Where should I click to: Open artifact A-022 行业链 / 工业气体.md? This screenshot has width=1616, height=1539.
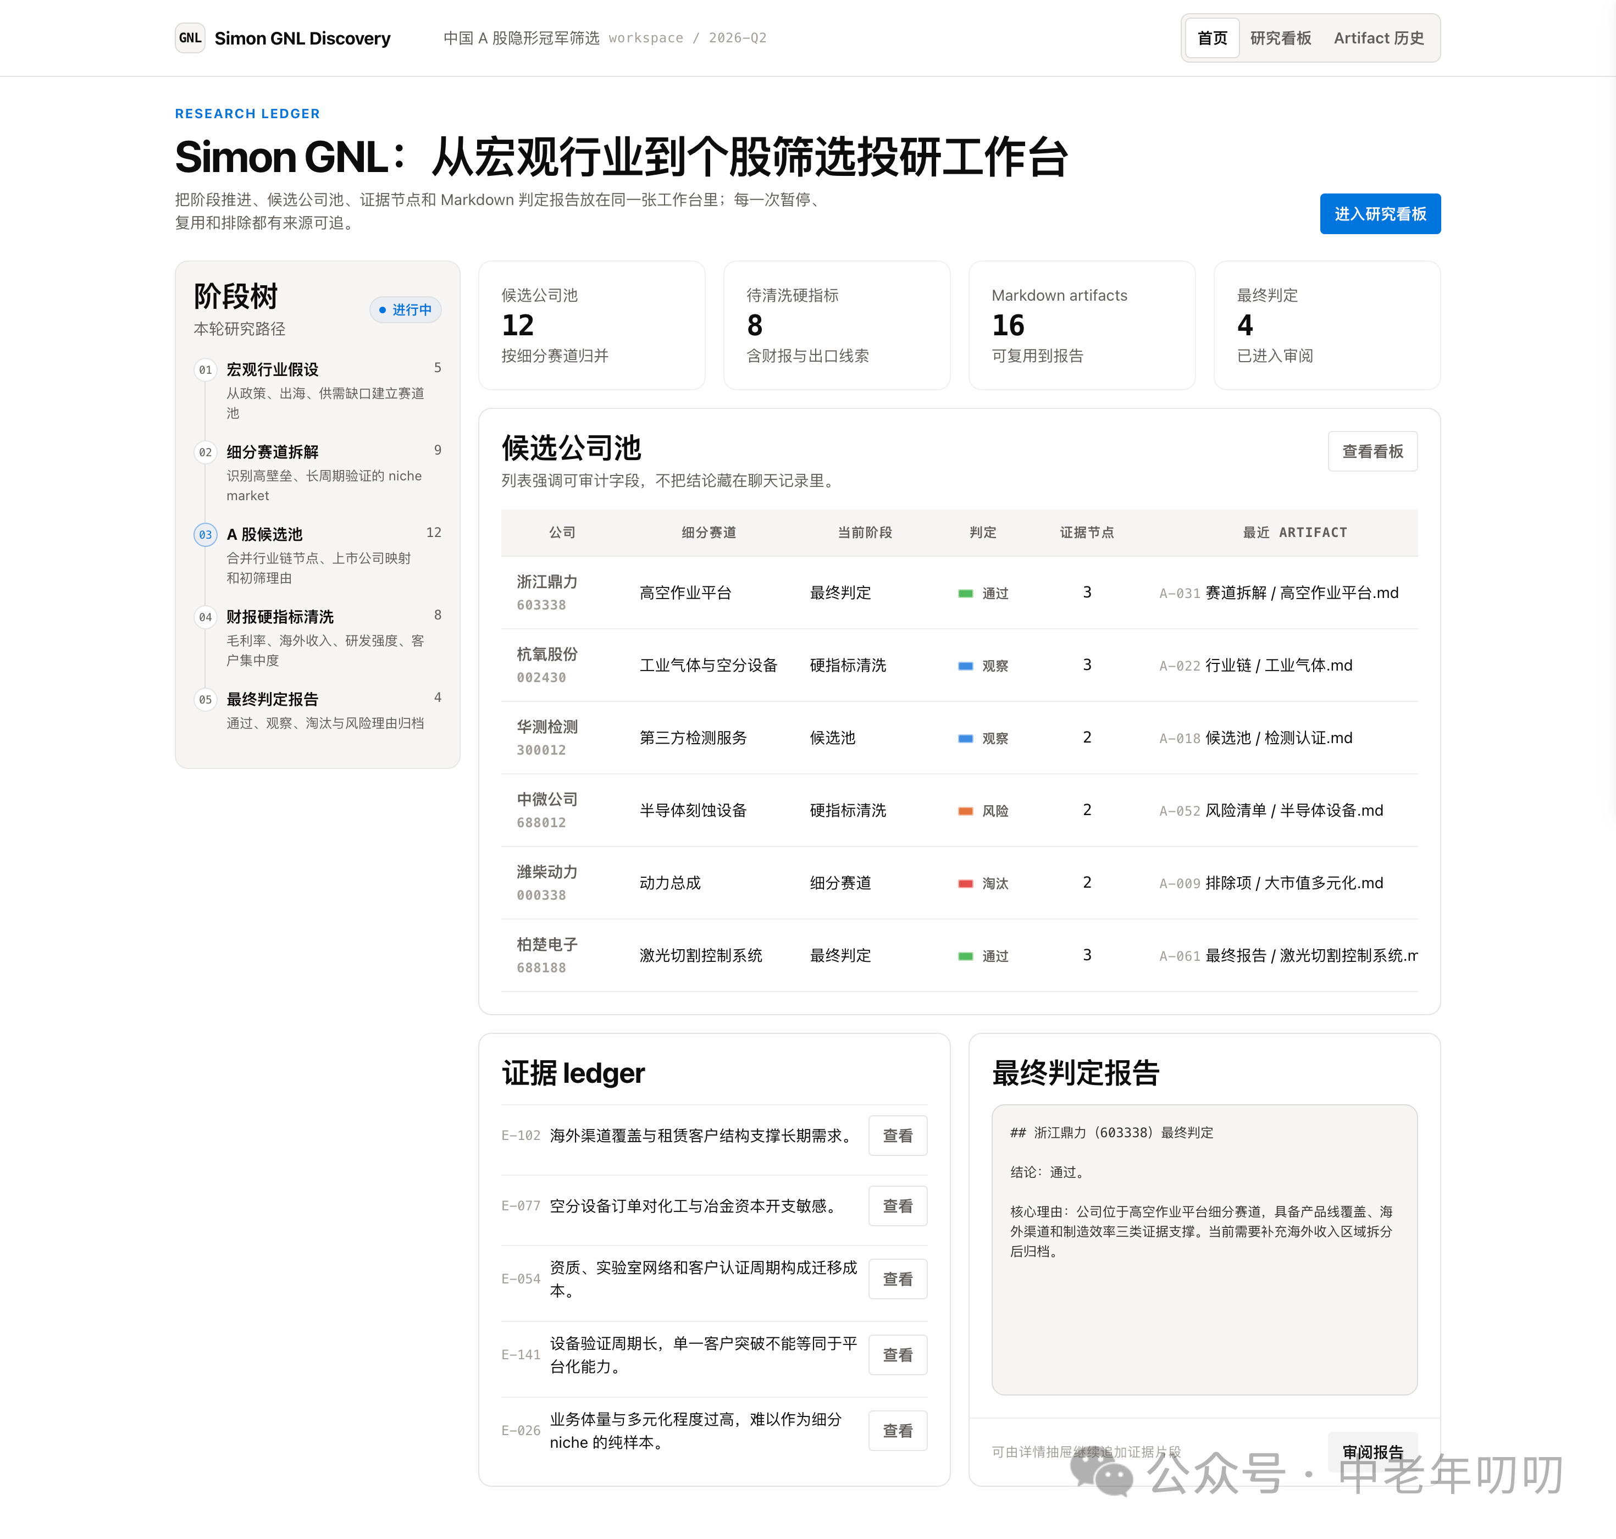[x=1256, y=665]
